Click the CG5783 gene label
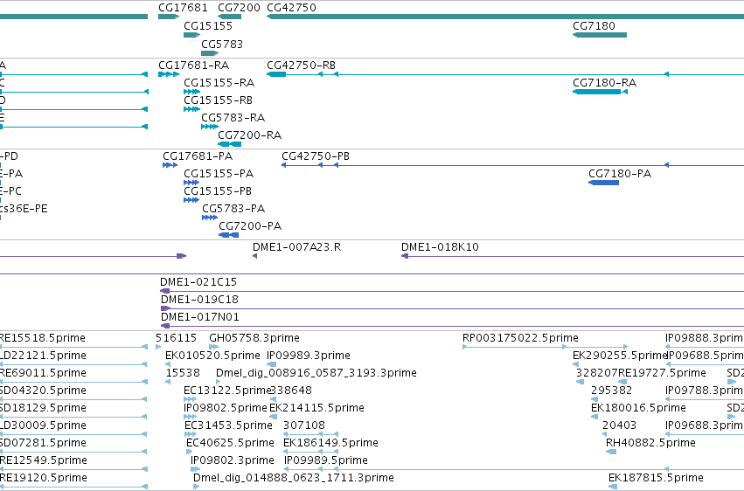This screenshot has width=744, height=491. (222, 45)
